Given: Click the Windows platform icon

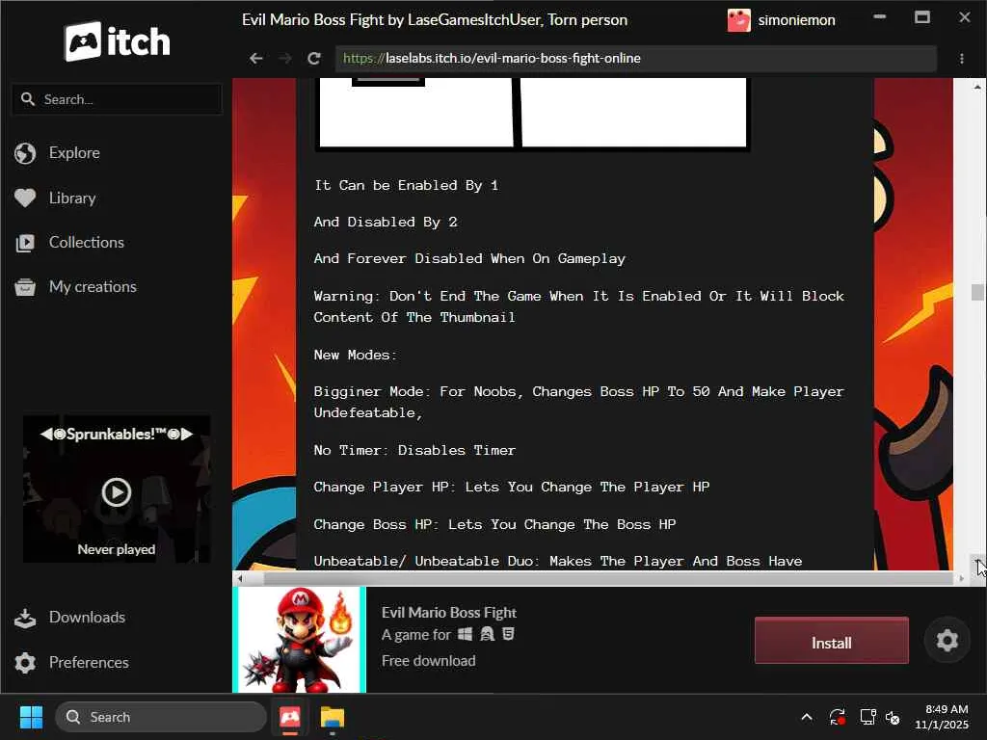Looking at the screenshot, I should pos(466,634).
